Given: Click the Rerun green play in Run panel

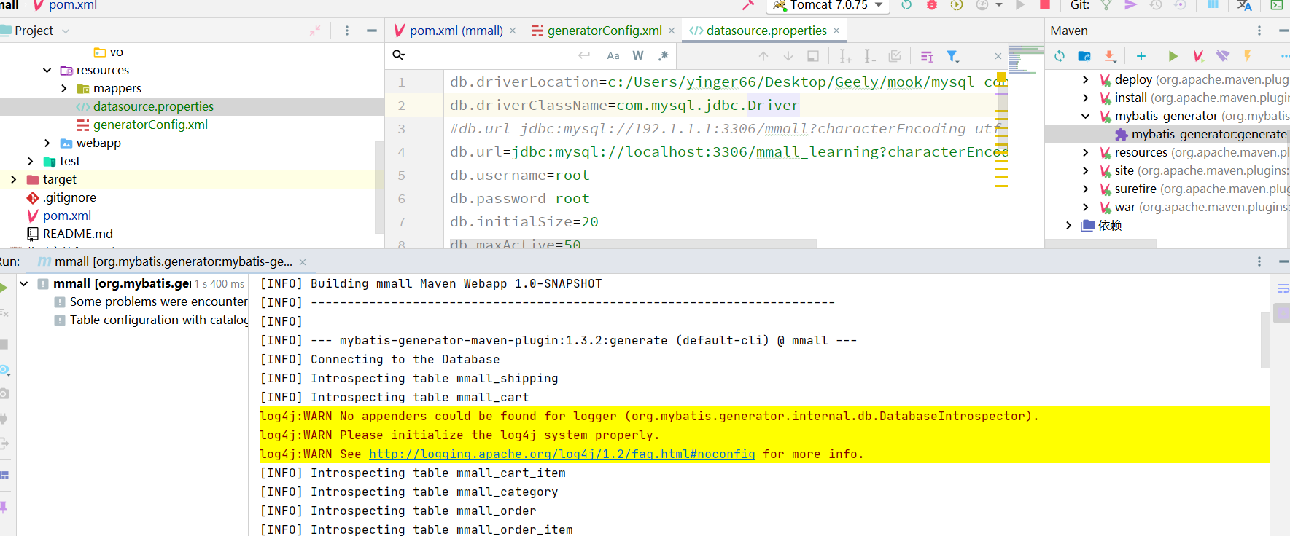Looking at the screenshot, I should pyautogui.click(x=3, y=287).
